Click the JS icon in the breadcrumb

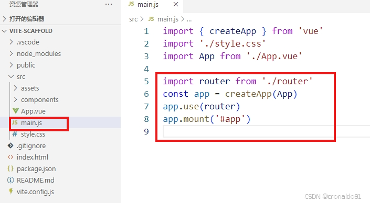tap(151, 19)
